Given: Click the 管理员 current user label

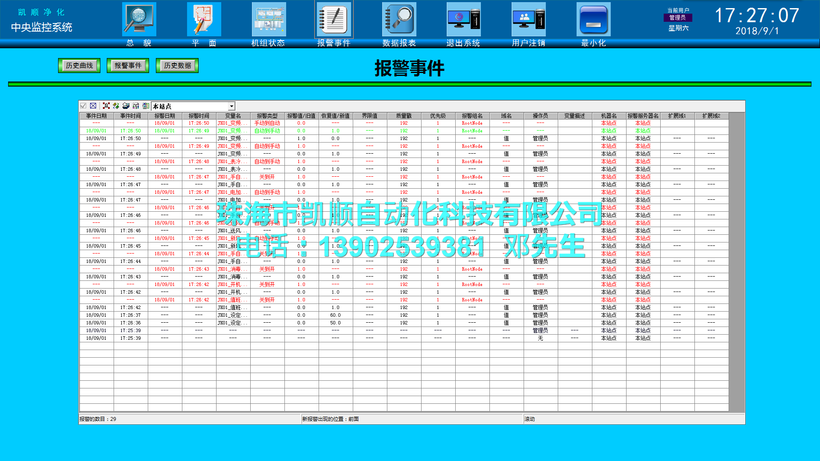Looking at the screenshot, I should [678, 18].
